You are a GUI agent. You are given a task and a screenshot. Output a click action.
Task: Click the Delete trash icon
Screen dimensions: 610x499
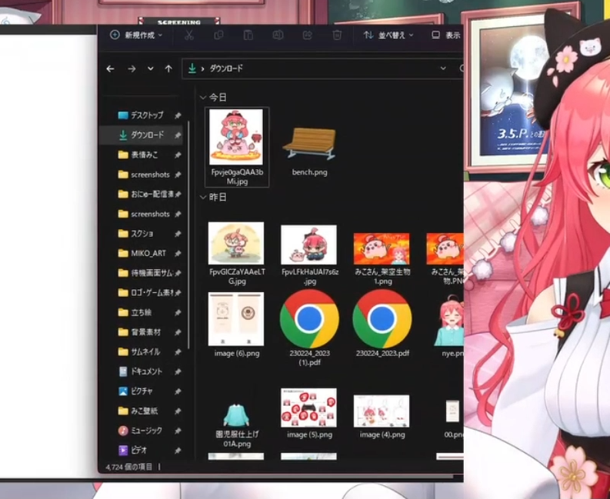337,35
